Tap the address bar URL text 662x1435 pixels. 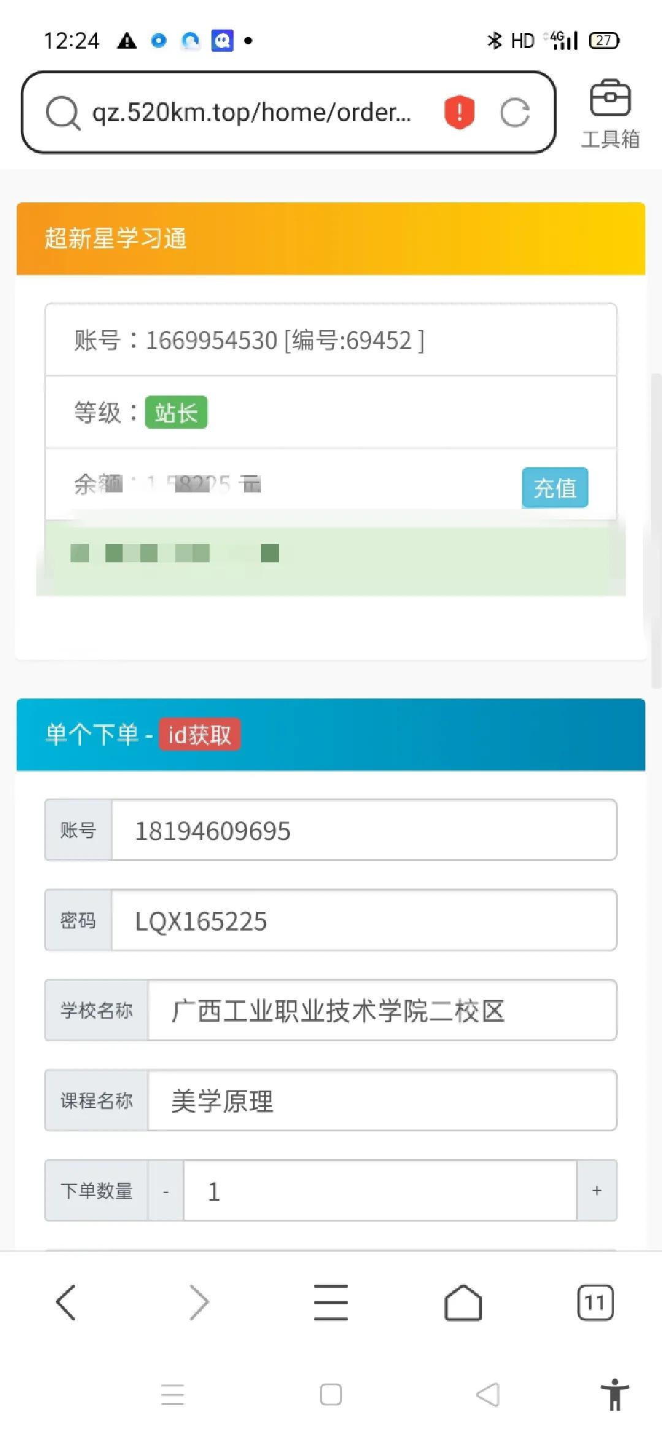pyautogui.click(x=251, y=113)
